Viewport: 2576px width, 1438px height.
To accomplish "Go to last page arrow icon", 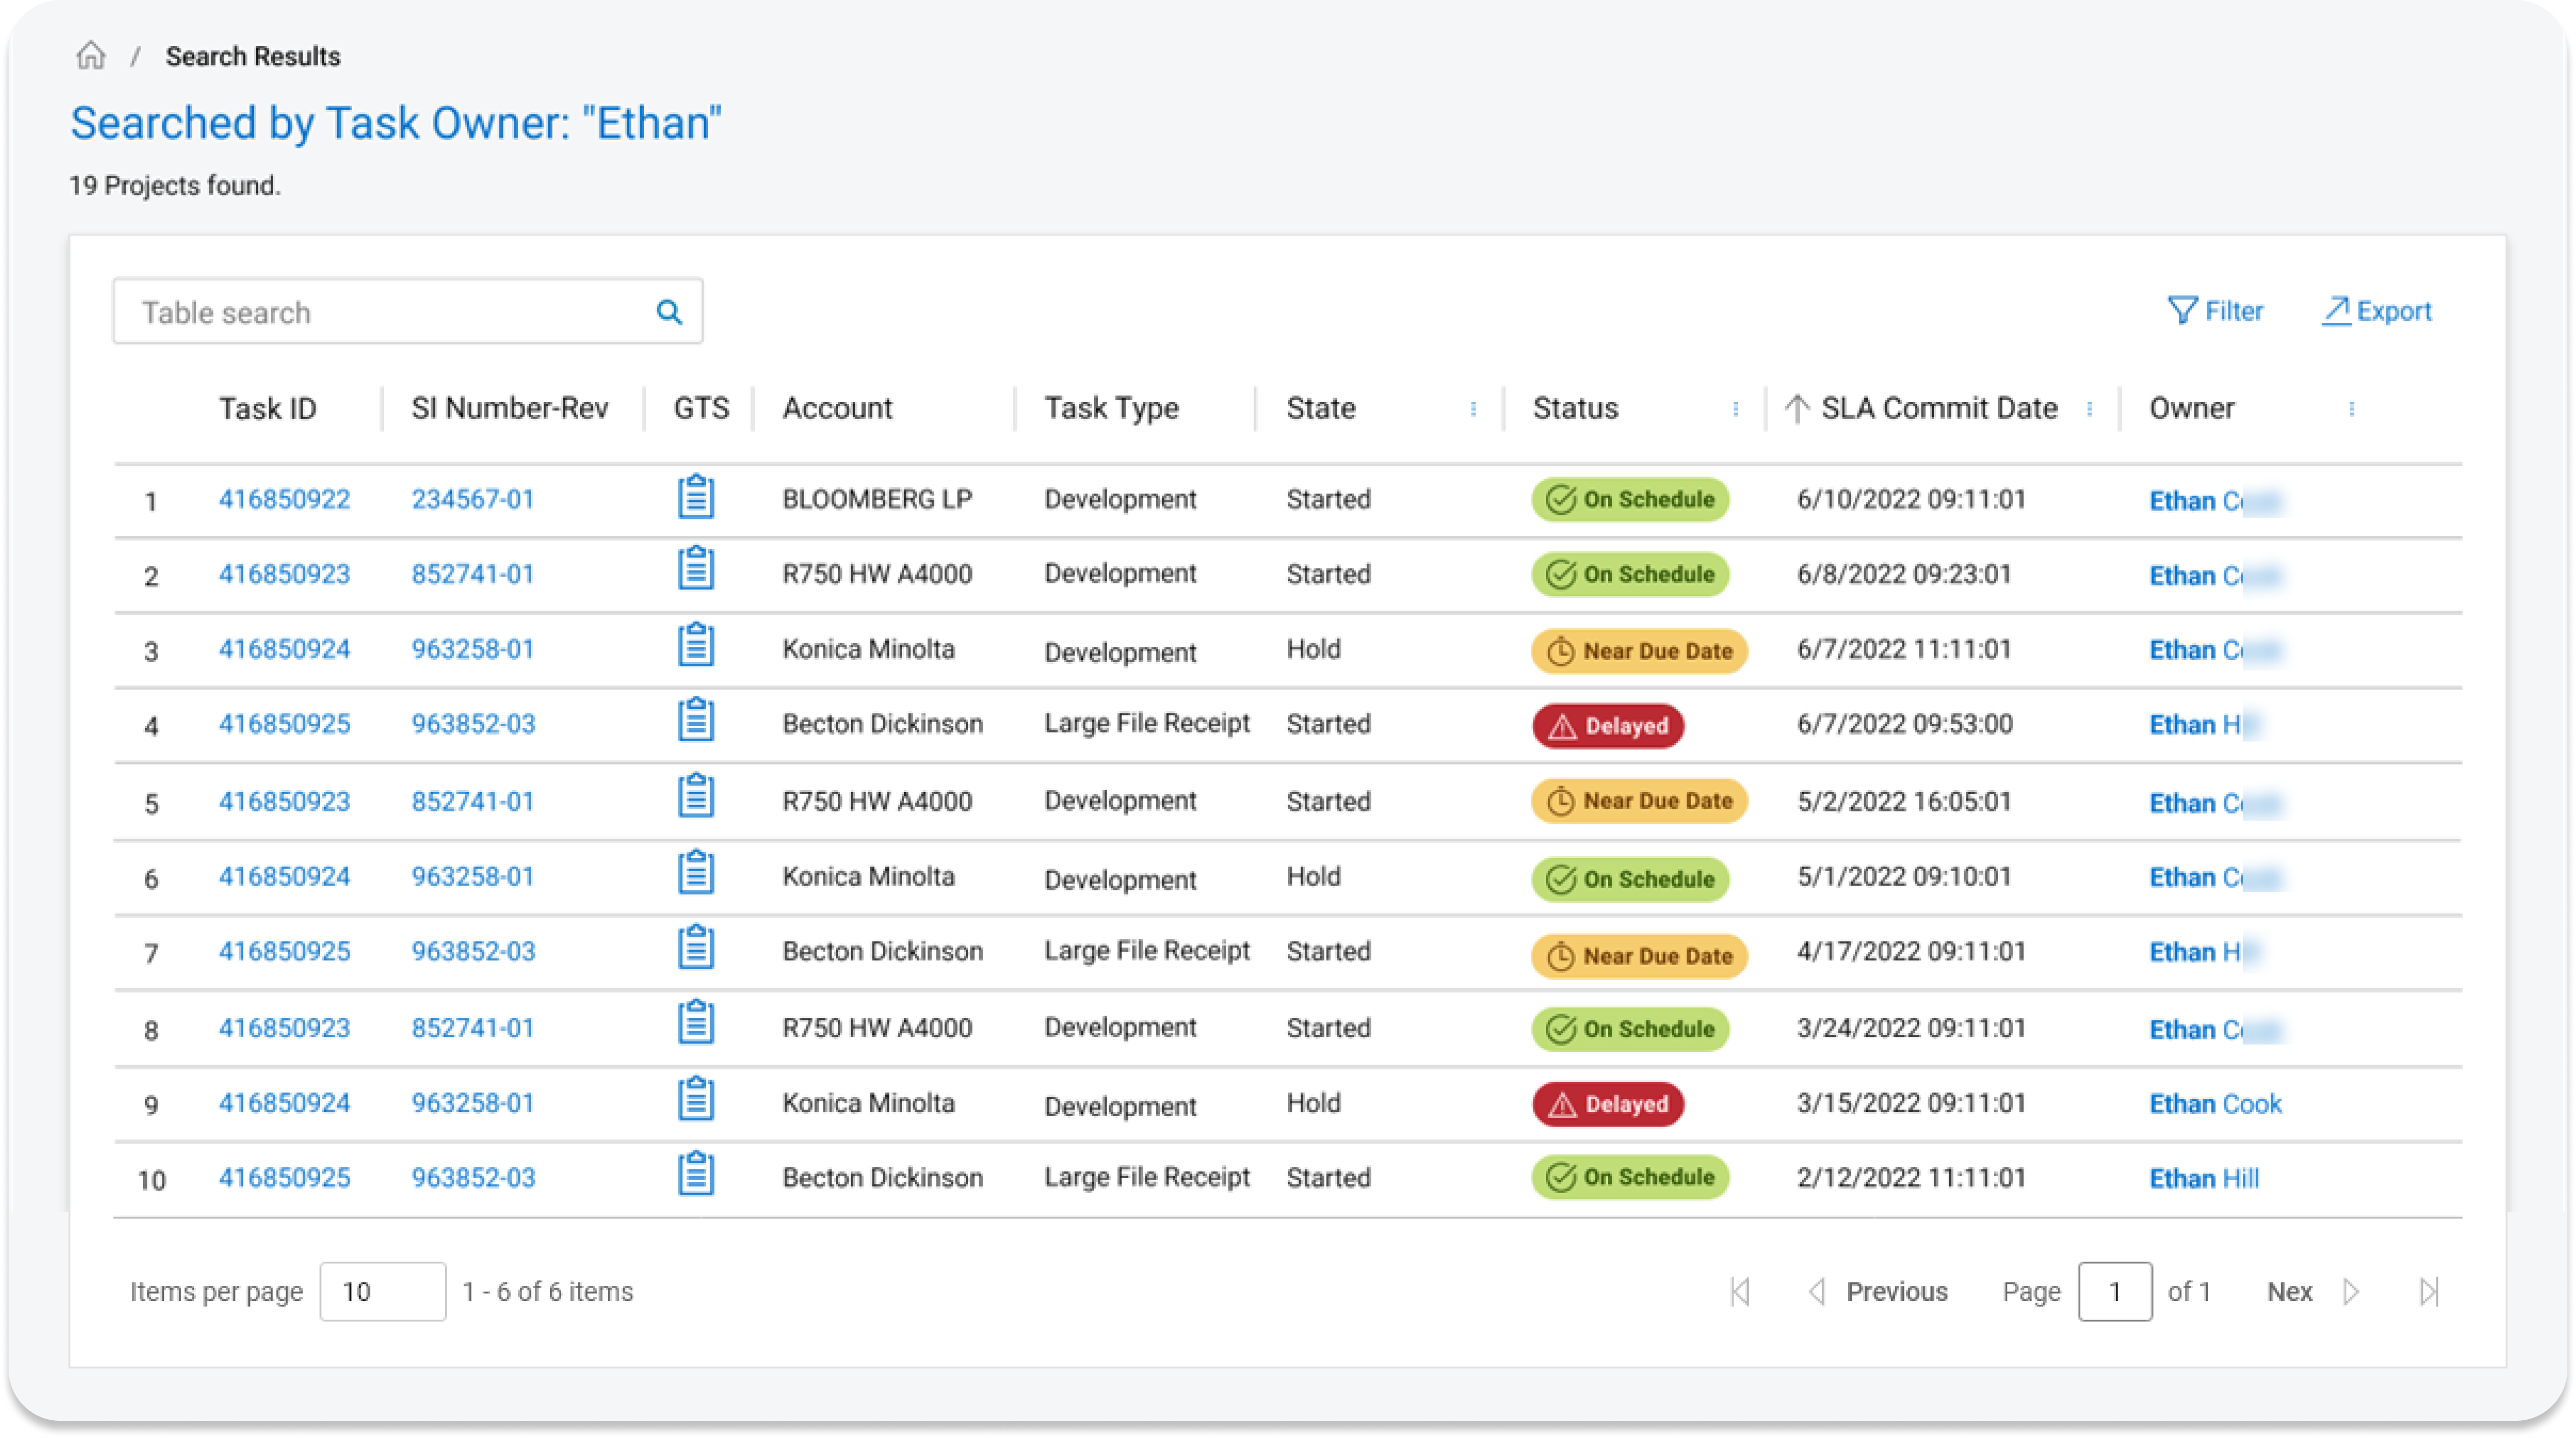I will coord(2429,1291).
